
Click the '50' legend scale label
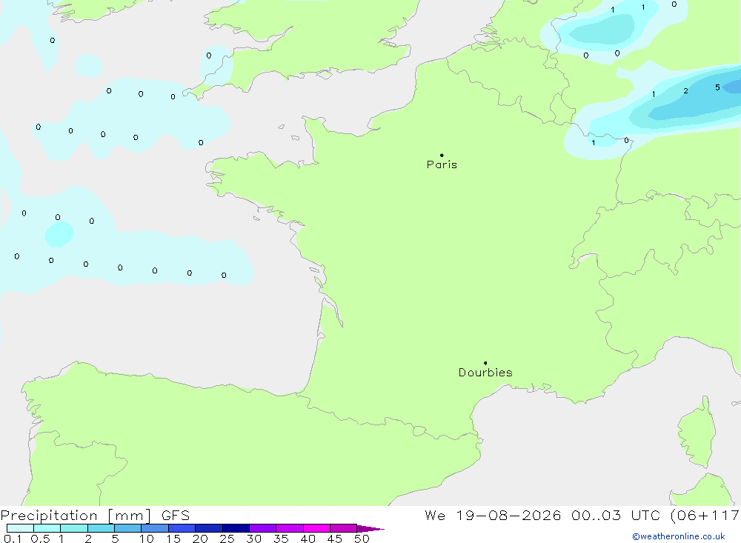click(362, 539)
